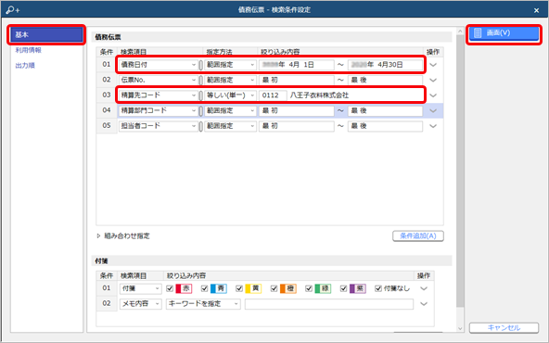Image resolution: width=549 pixels, height=343 pixels.
Task: Click the search-plus icon in title bar
Action: 13,10
